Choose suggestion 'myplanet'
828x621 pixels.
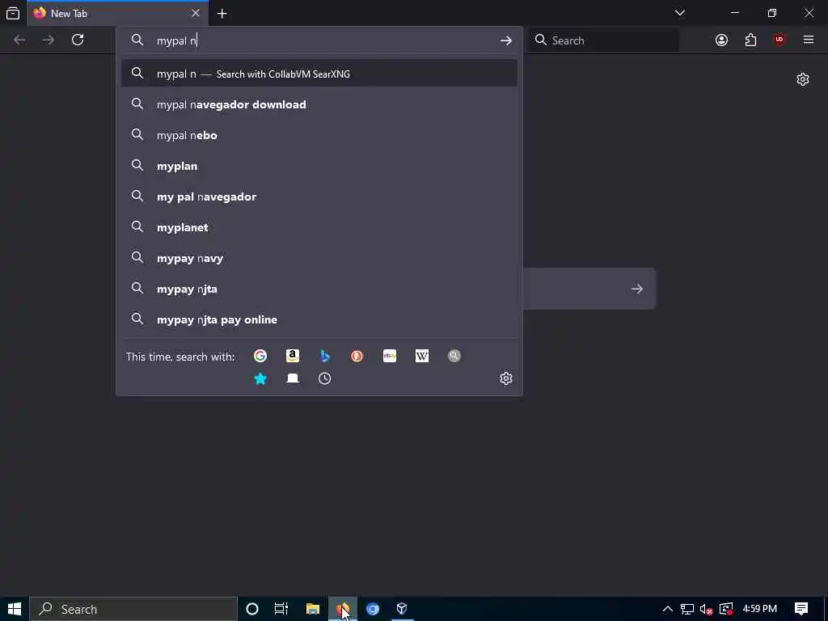click(319, 227)
